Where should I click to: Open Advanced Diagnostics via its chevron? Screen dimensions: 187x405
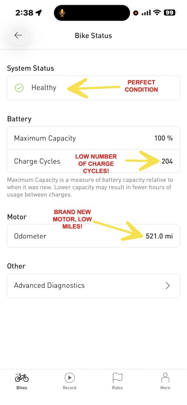tap(168, 285)
